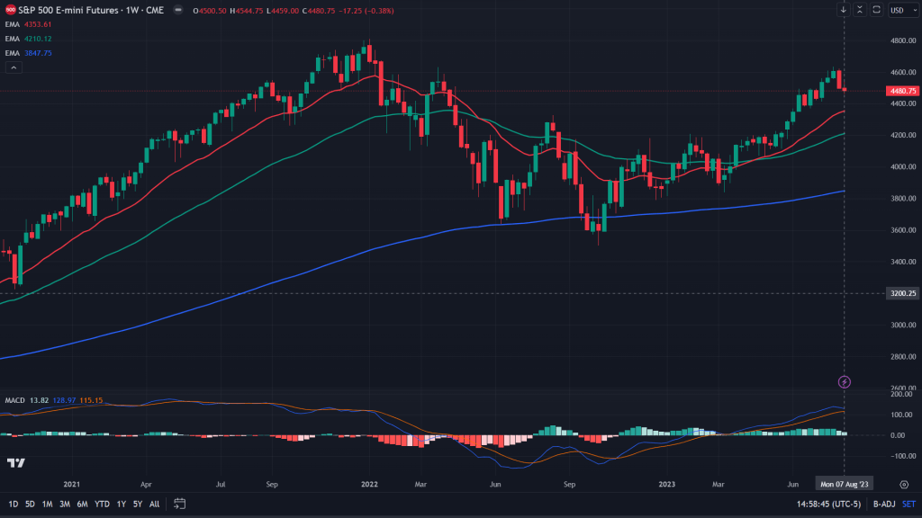This screenshot has width=922, height=518.
Task: Collapse the indicator legend chevron
Action: coord(13,67)
